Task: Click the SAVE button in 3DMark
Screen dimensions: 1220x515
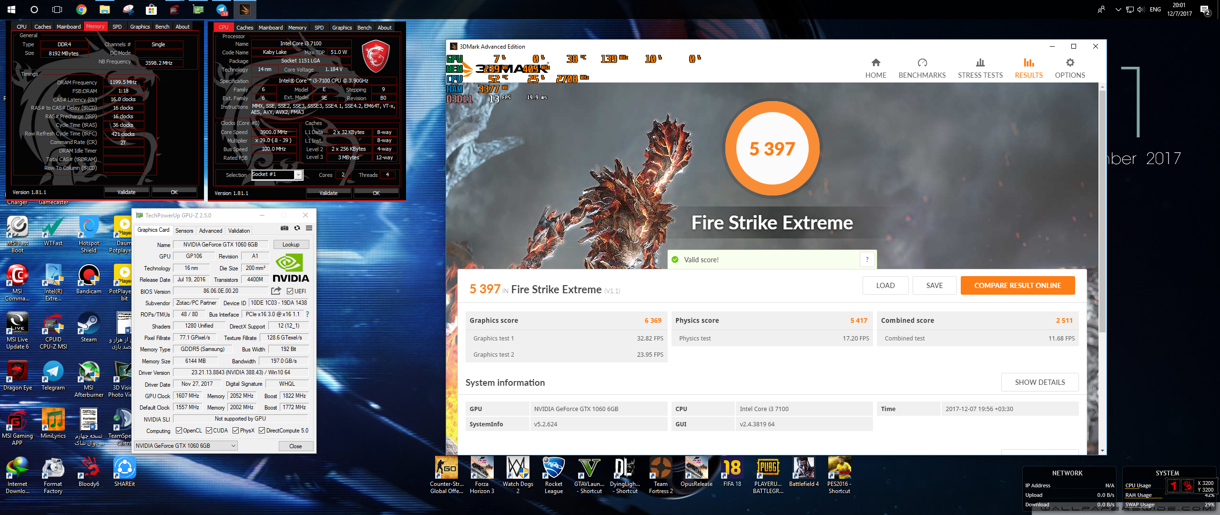Action: tap(934, 286)
